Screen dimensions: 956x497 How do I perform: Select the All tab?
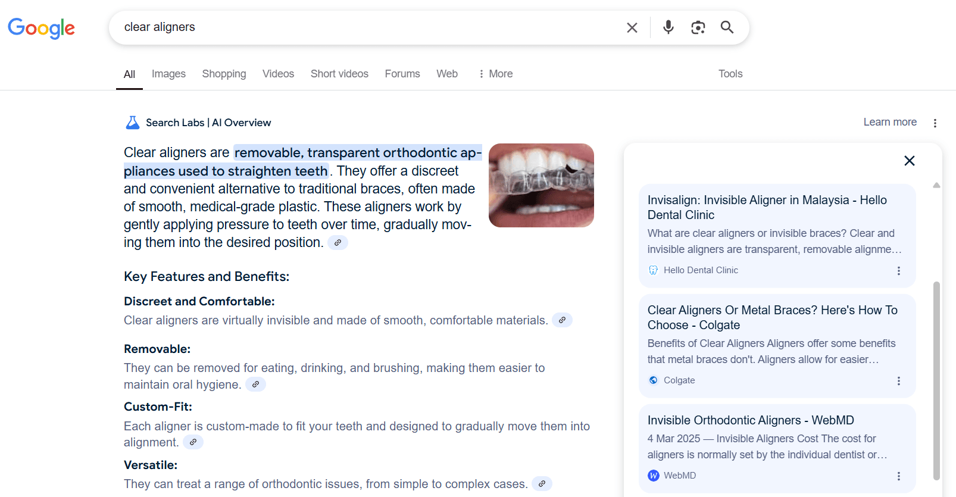(x=129, y=74)
